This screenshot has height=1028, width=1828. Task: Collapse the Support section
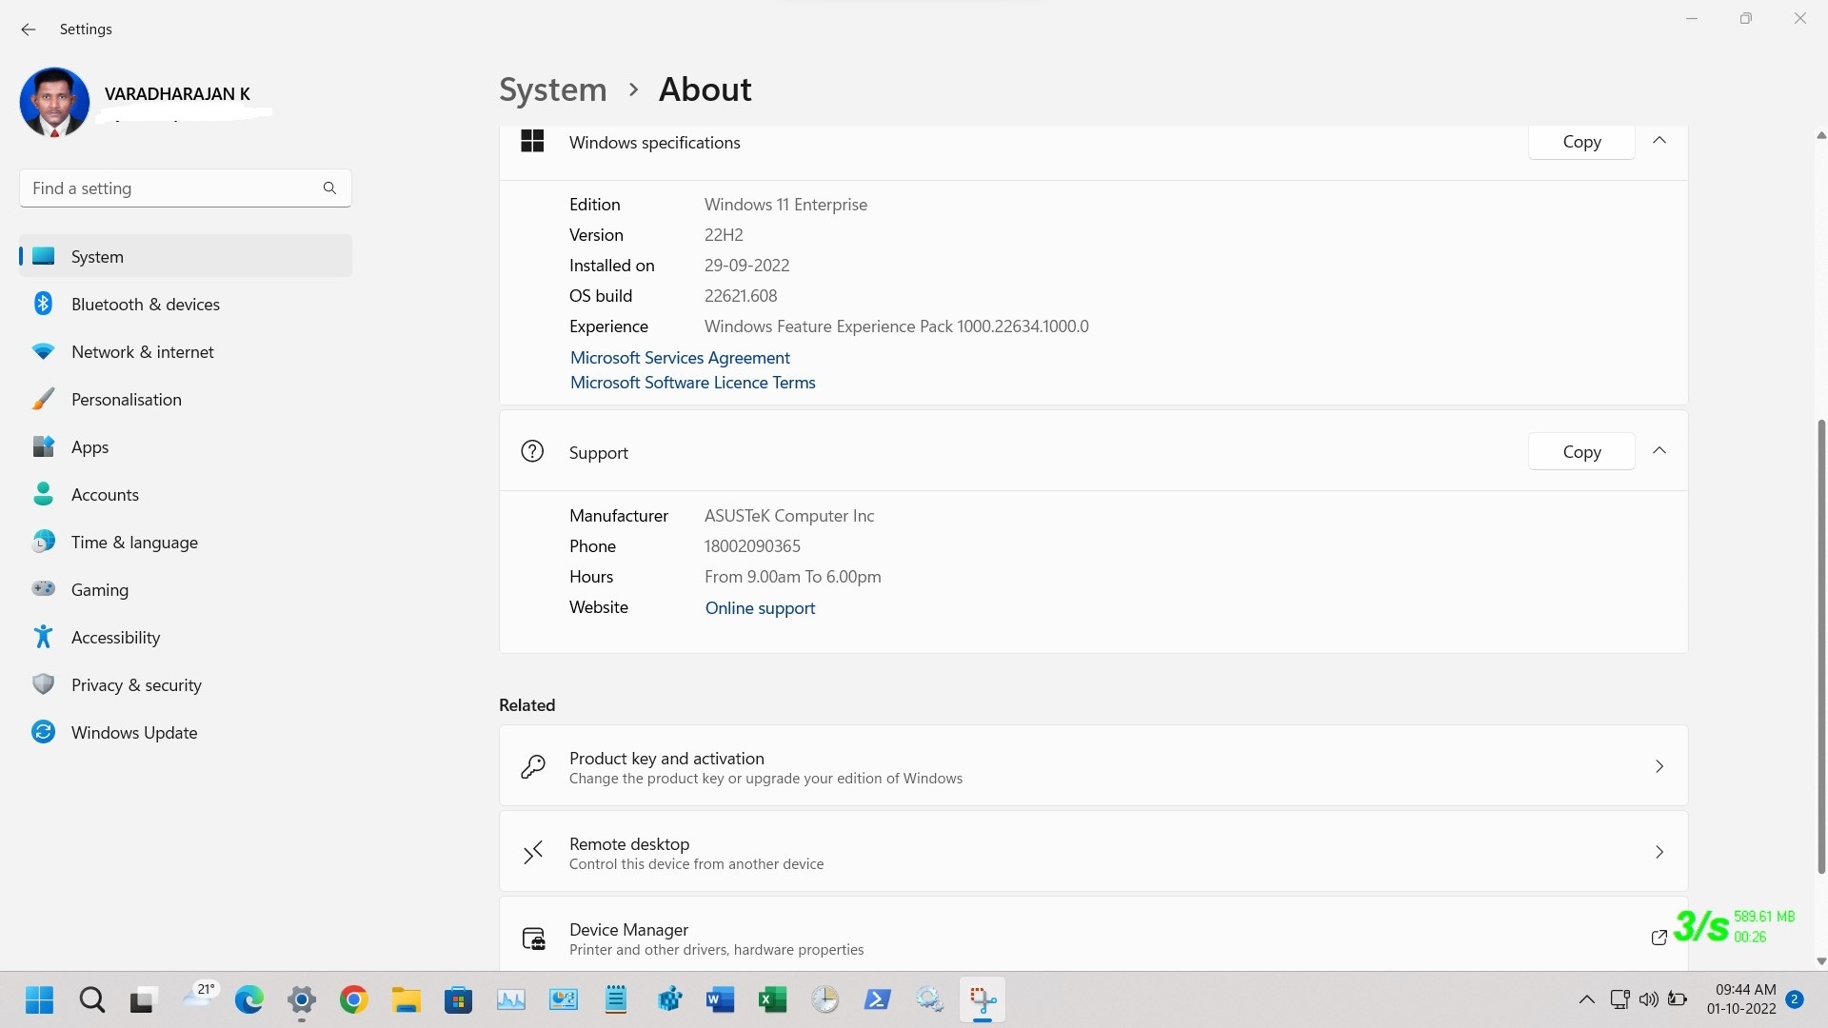1659,450
